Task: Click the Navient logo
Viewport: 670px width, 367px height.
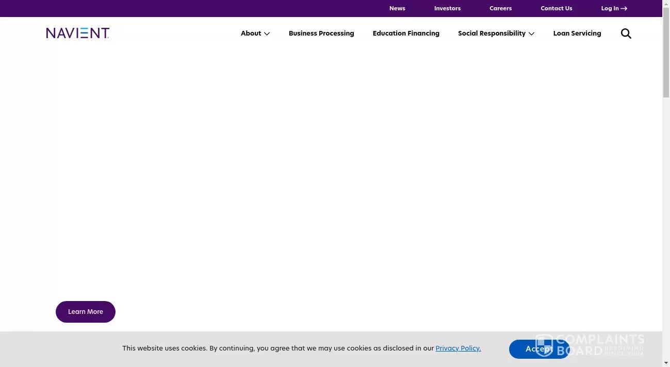Action: click(x=77, y=32)
